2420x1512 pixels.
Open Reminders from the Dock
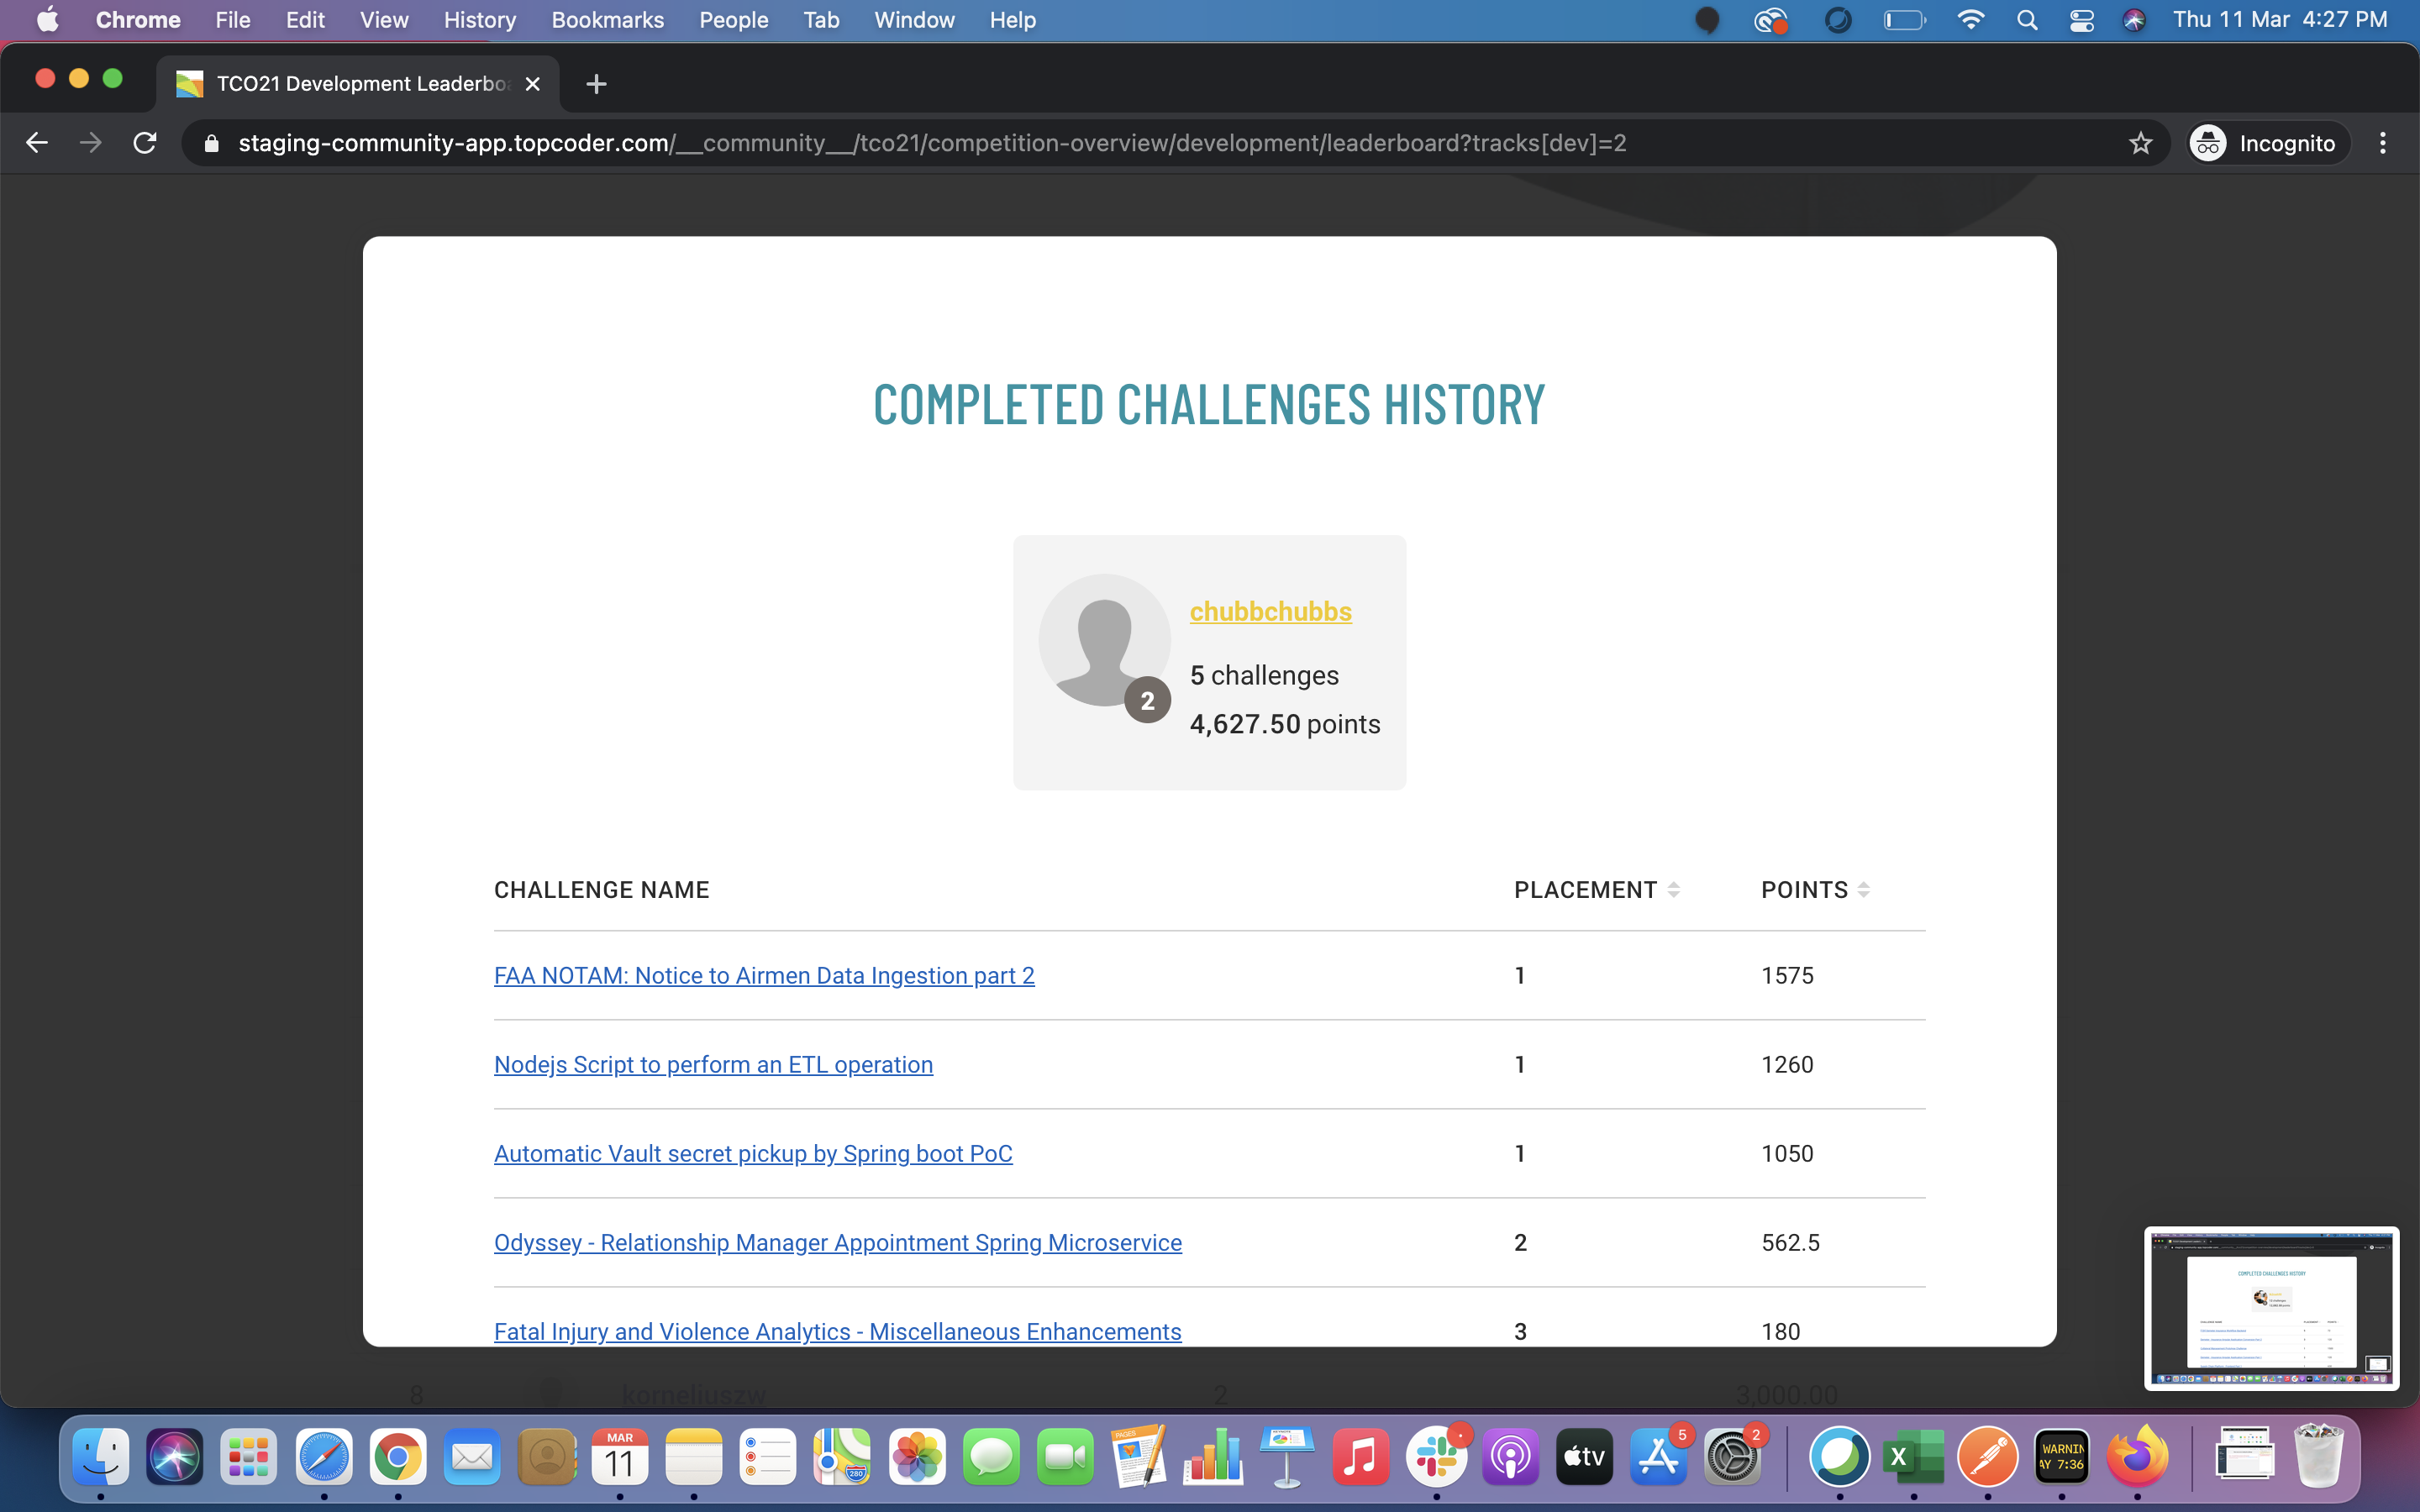click(x=768, y=1457)
